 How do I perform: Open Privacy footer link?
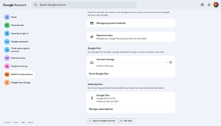7,122
